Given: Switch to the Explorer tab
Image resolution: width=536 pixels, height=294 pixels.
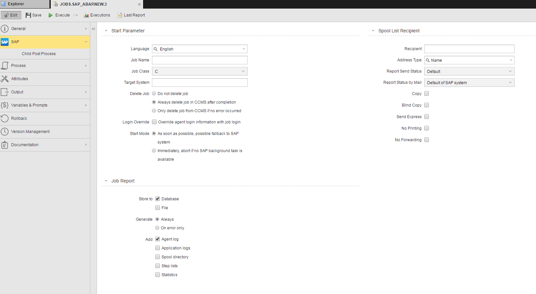Looking at the screenshot, I should (x=16, y=4).
